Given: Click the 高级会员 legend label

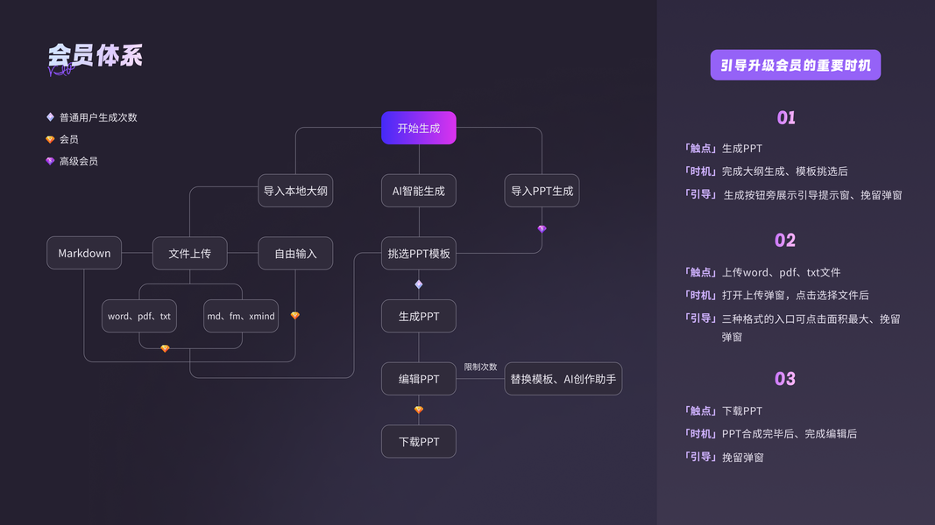Looking at the screenshot, I should pyautogui.click(x=79, y=161).
